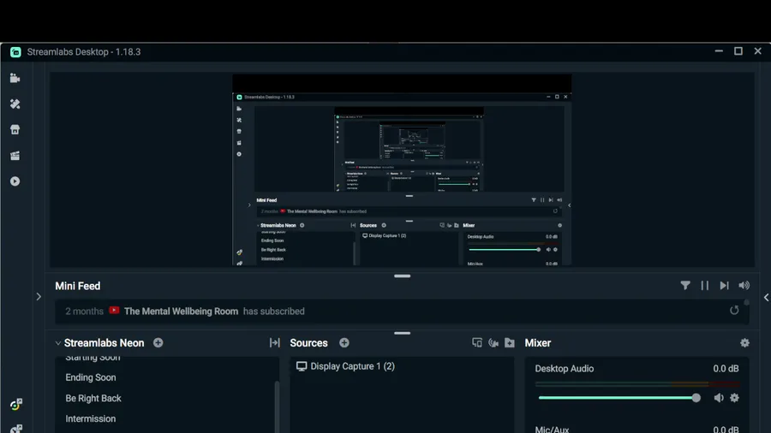Open the audio source mode icon in Sources

[x=493, y=342]
